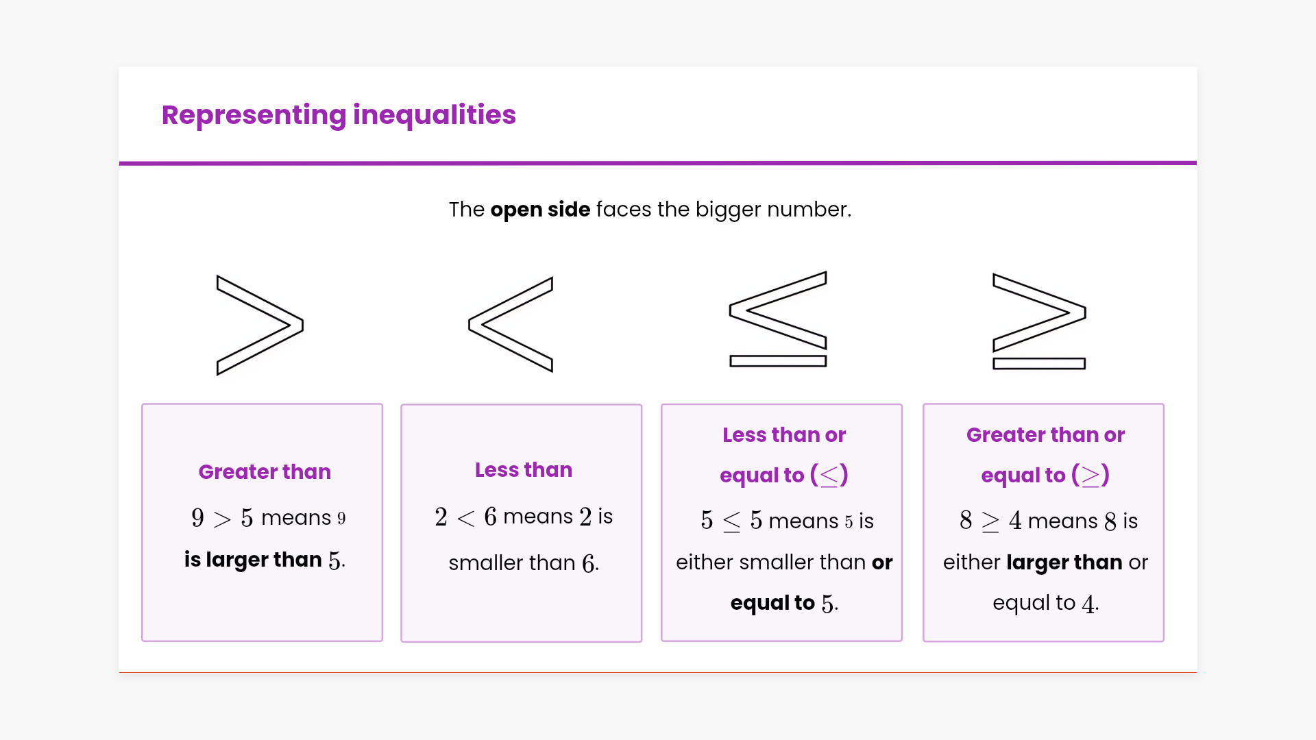
Task: Select the "Less than" card heading
Action: tap(524, 469)
